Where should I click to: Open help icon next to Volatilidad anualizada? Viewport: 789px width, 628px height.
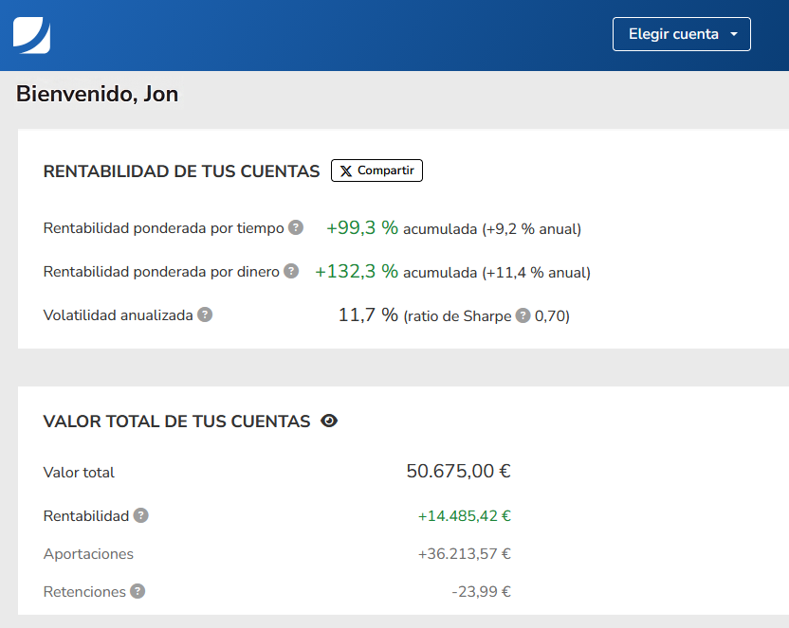coord(205,315)
